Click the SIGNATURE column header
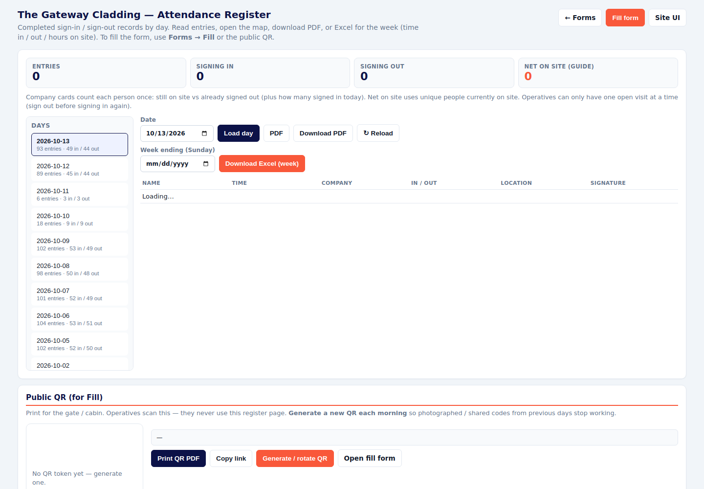 (608, 183)
